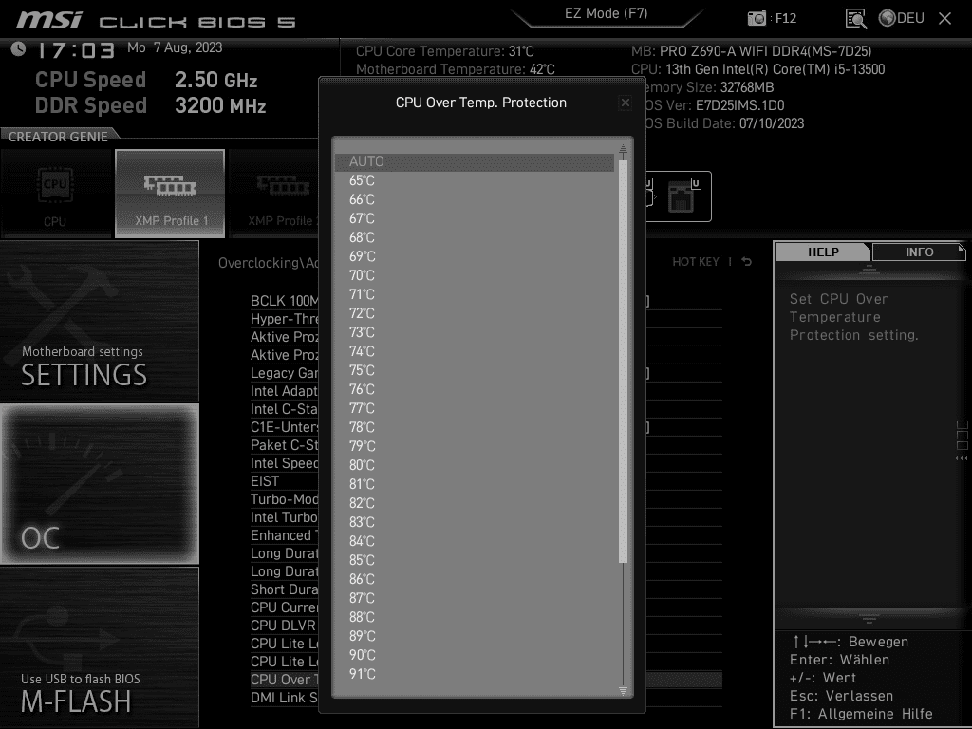Image resolution: width=972 pixels, height=729 pixels.
Task: Select 89°C over-temp protection
Action: pyautogui.click(x=475, y=636)
